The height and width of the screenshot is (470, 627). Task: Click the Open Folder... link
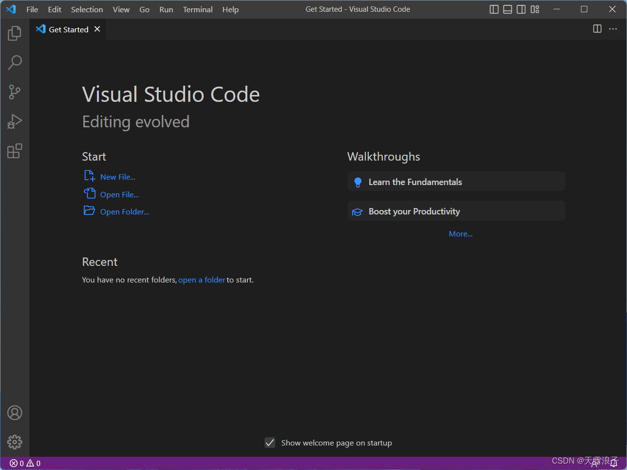pyautogui.click(x=125, y=212)
